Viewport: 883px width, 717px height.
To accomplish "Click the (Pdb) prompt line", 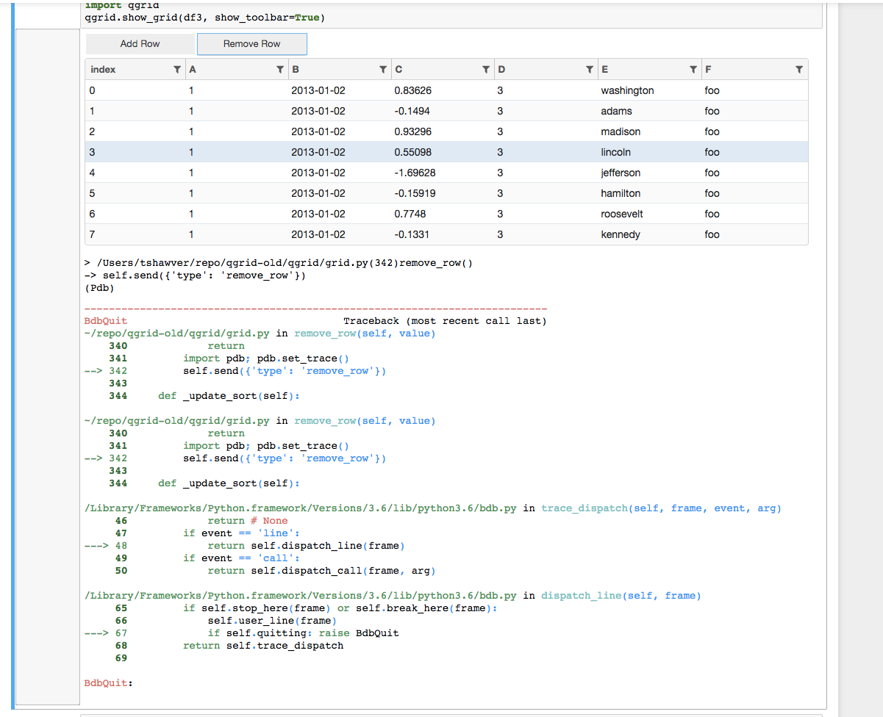I will click(99, 288).
